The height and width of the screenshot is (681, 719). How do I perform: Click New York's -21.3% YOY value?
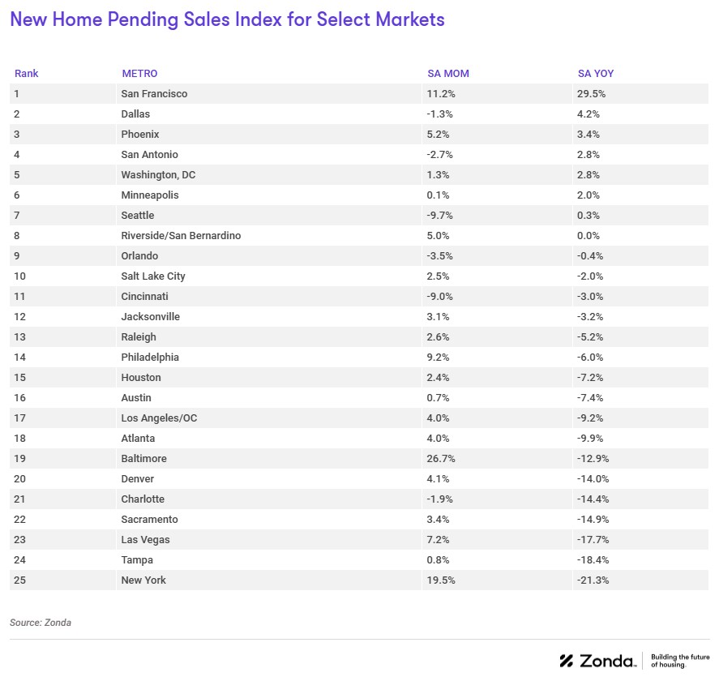(593, 580)
